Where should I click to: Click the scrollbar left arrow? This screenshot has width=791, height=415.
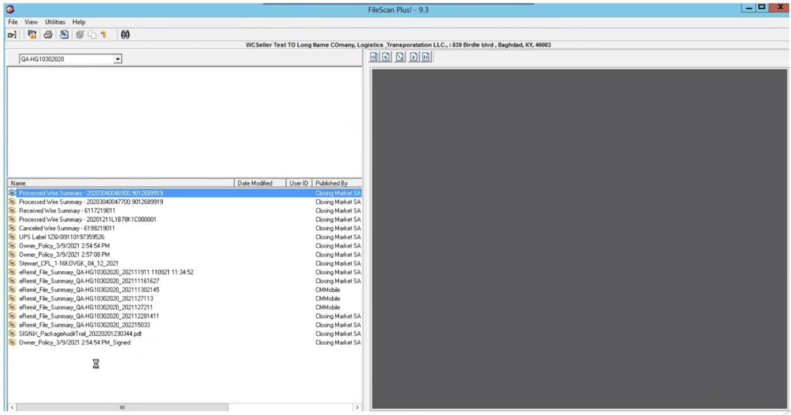[x=12, y=407]
